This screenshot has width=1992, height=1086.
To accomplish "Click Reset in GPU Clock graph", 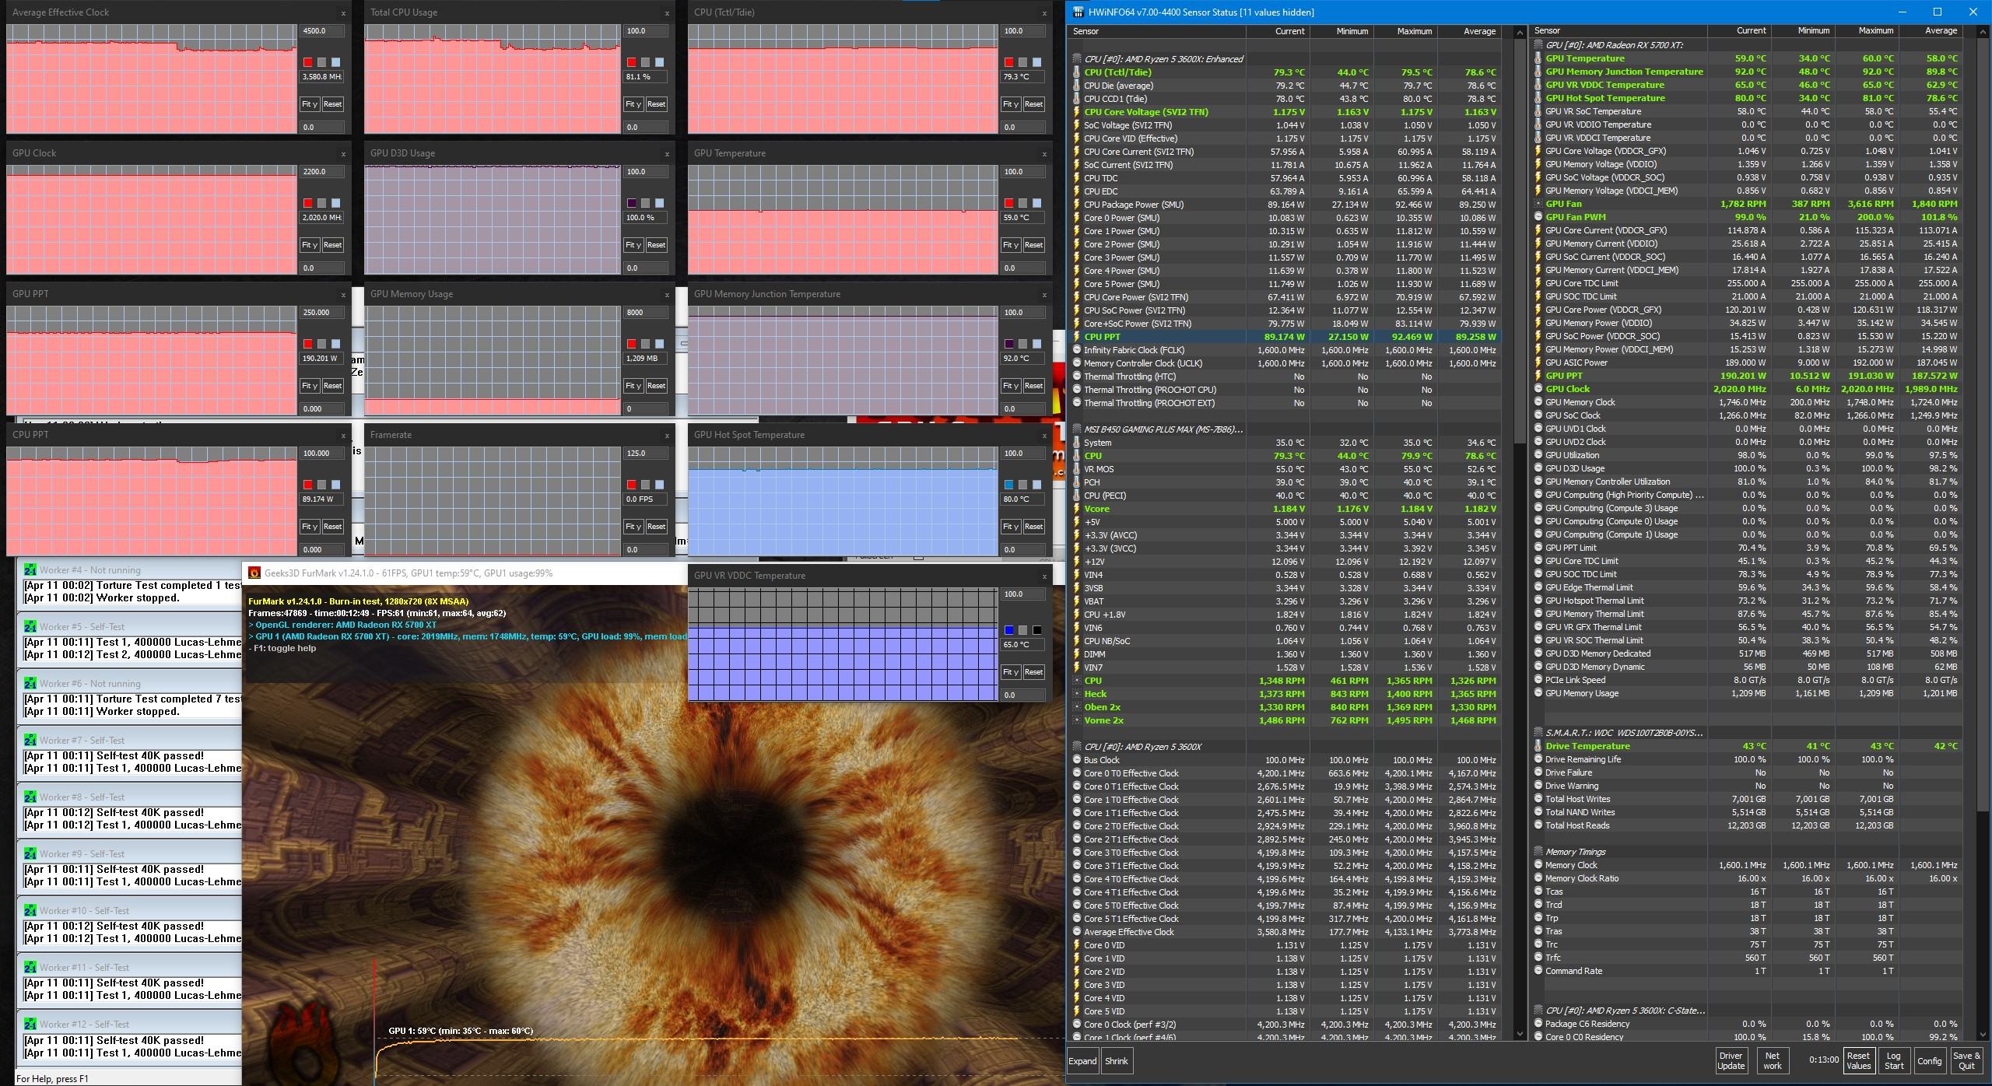I will coord(333,245).
